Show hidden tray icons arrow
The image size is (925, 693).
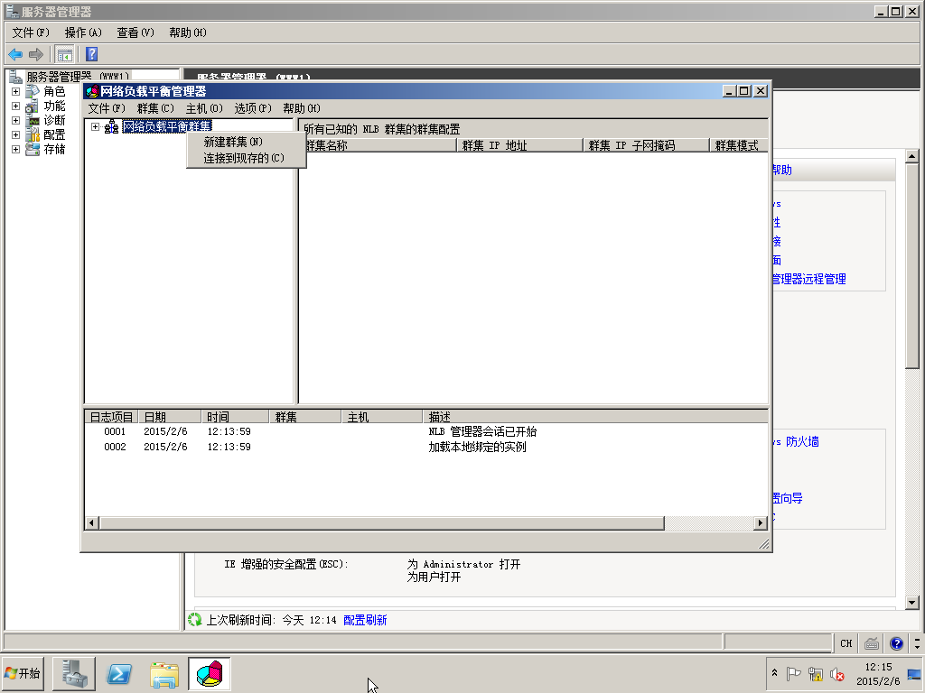click(x=774, y=673)
